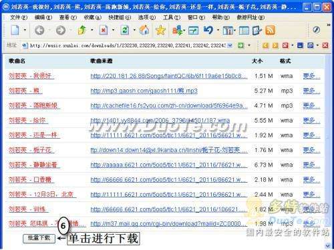Open the Favorites star icon
The height and width of the screenshot is (250, 334).
[160, 30]
